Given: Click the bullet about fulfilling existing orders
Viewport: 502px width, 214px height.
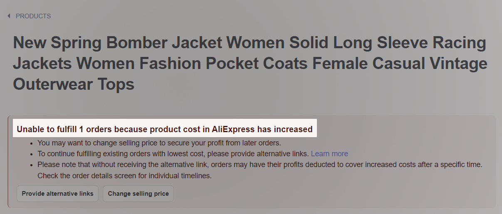Looking at the screenshot, I should pyautogui.click(x=173, y=154).
